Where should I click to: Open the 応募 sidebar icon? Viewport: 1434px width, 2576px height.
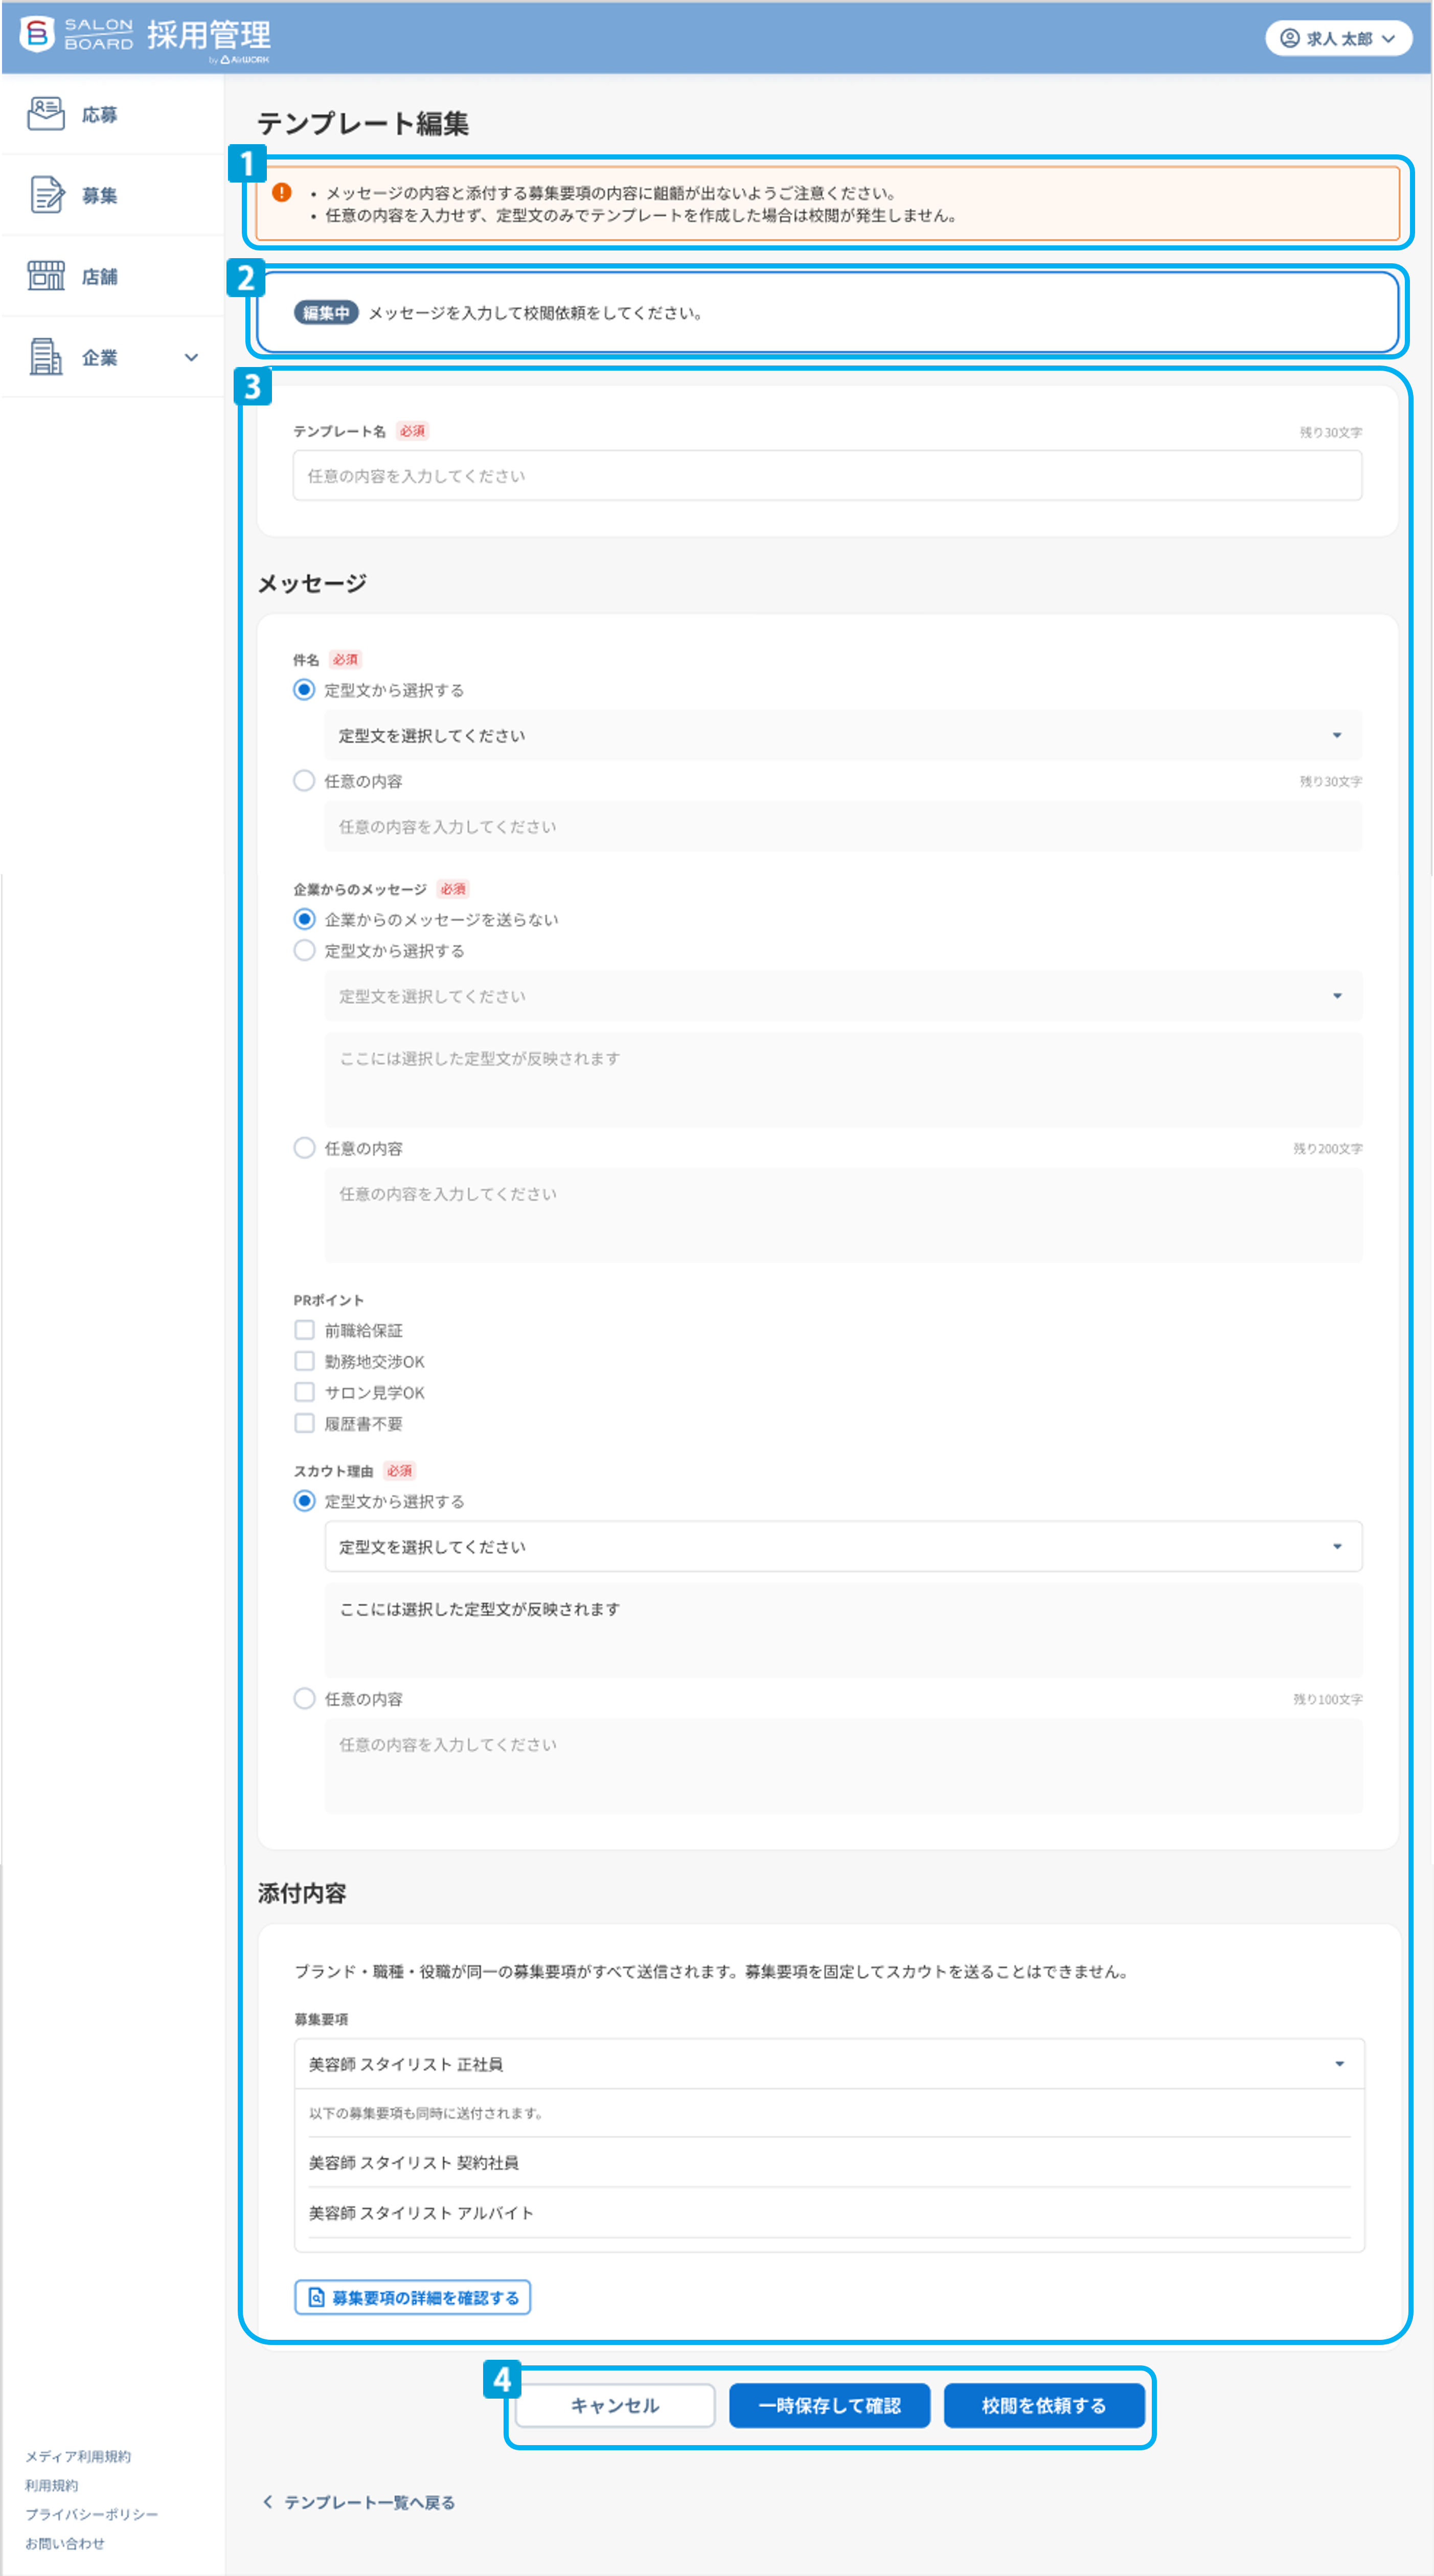click(x=45, y=114)
